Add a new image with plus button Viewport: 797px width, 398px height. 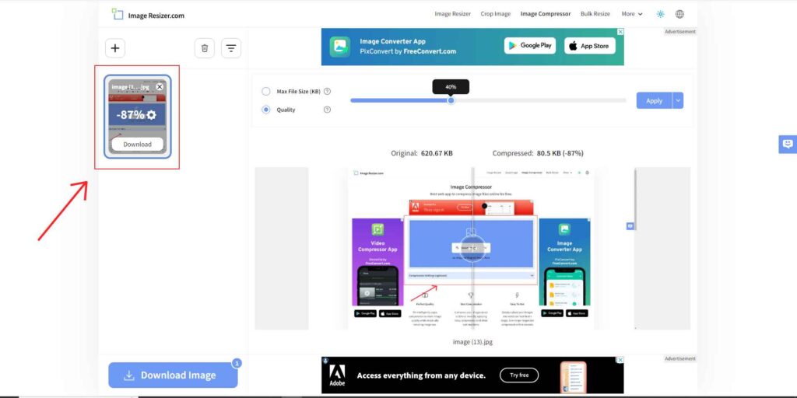(x=115, y=48)
